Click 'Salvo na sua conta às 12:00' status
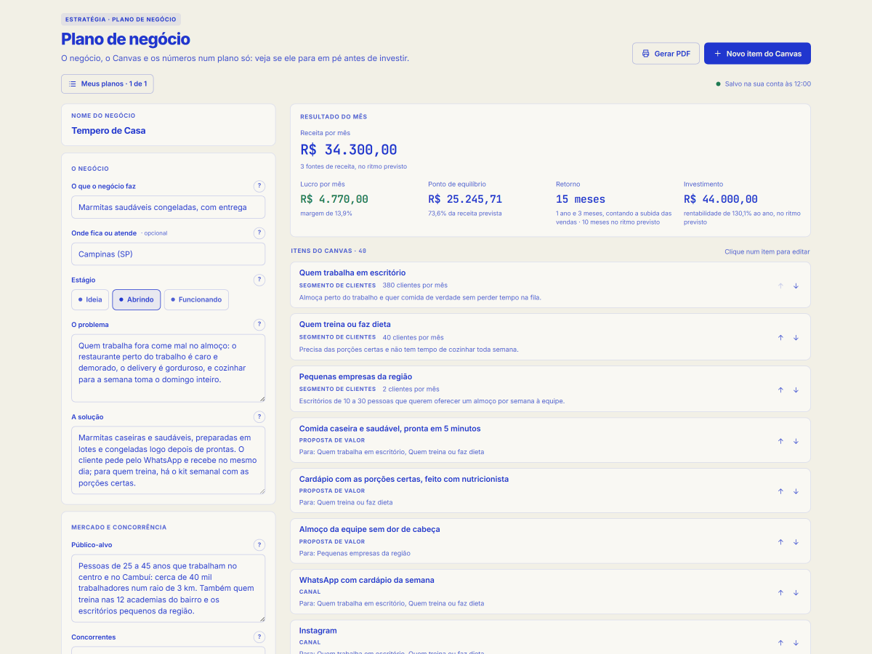872x654 pixels. [x=763, y=84]
